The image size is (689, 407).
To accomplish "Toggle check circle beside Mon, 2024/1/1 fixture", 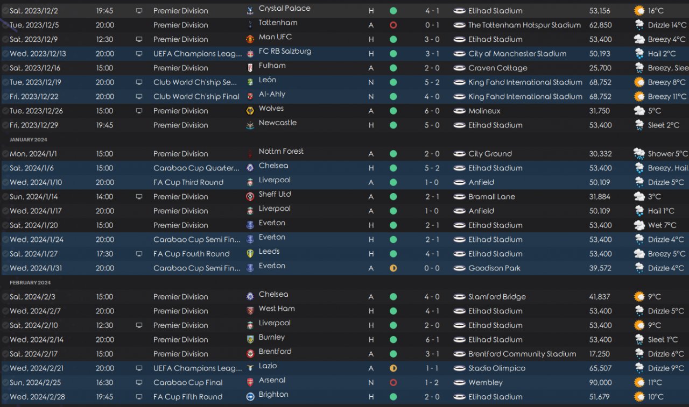I will click(5, 154).
